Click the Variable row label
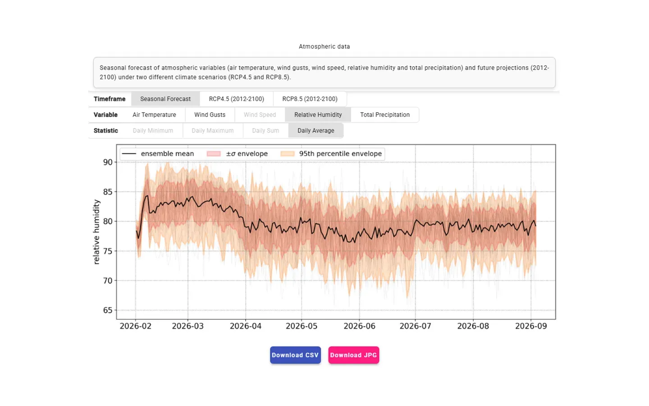Viewport: 649px width, 406px height. coord(105,115)
